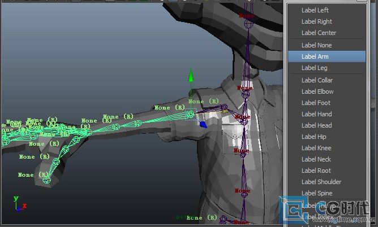This screenshot has height=227, width=378.
Task: Click the XYZ view axis indicator
Action: click(x=19, y=204)
